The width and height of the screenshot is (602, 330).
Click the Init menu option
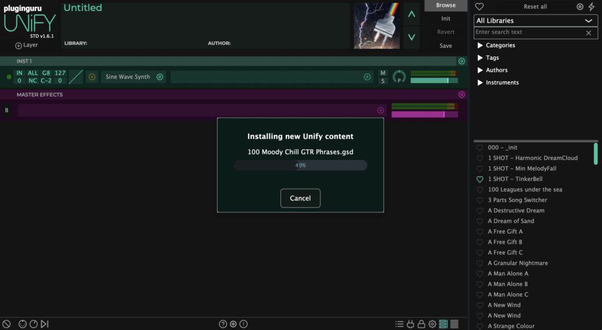(446, 18)
